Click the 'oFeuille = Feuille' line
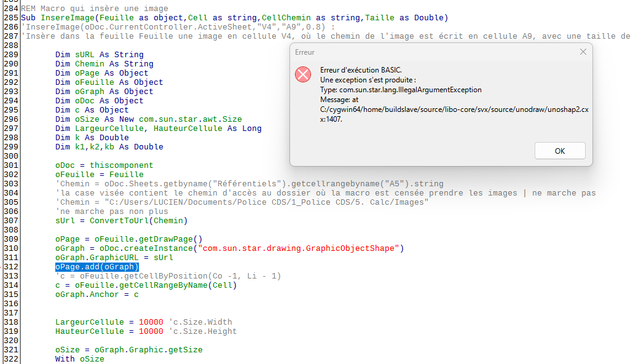Viewport: 633px width, 364px height. [x=100, y=175]
